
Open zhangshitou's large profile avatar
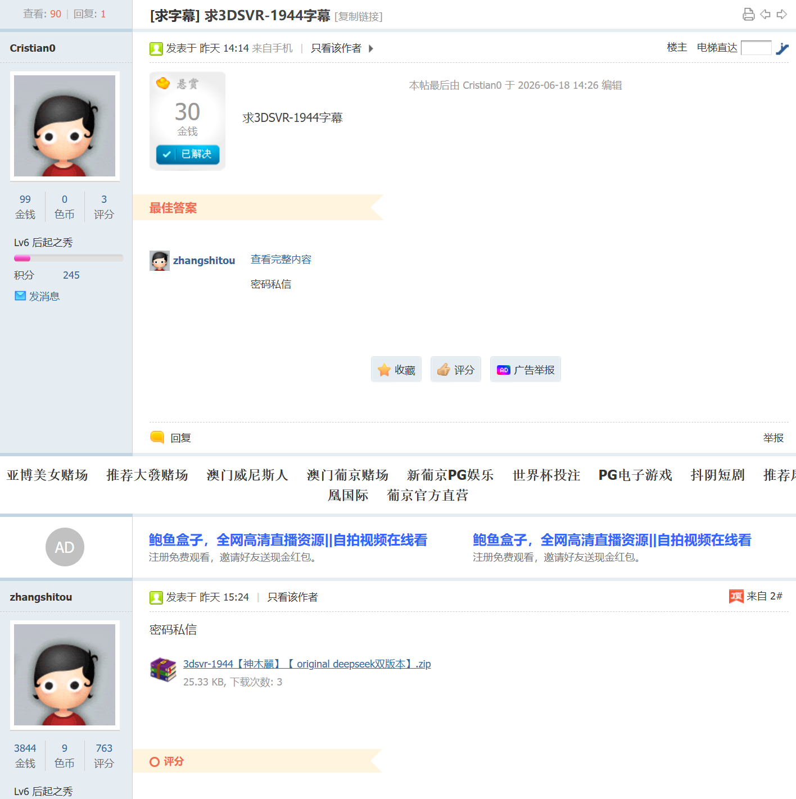[x=65, y=675]
